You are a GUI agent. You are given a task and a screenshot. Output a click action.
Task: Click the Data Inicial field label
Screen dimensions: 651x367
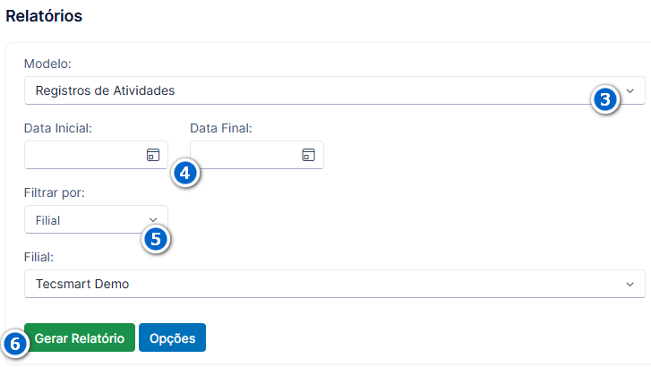pos(58,128)
